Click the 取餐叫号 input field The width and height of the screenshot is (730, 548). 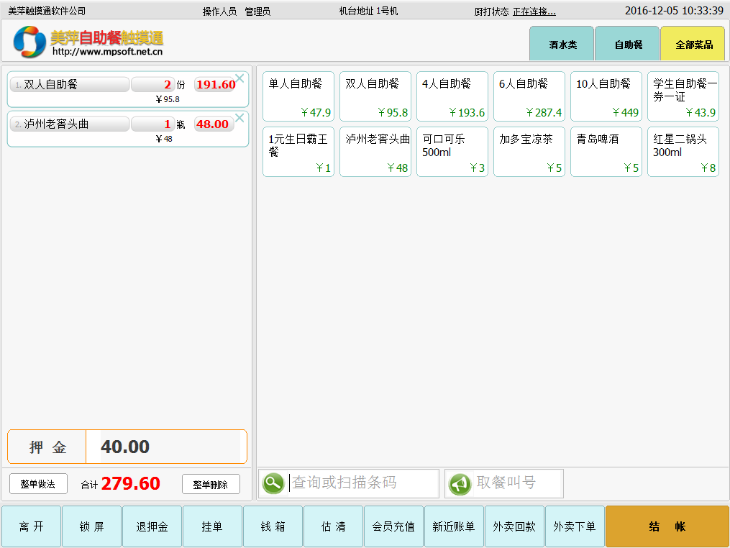tap(517, 483)
